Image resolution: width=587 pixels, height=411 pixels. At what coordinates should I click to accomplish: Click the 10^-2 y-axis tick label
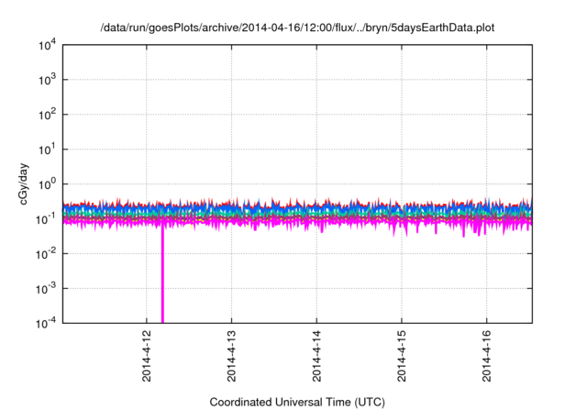tap(46, 253)
